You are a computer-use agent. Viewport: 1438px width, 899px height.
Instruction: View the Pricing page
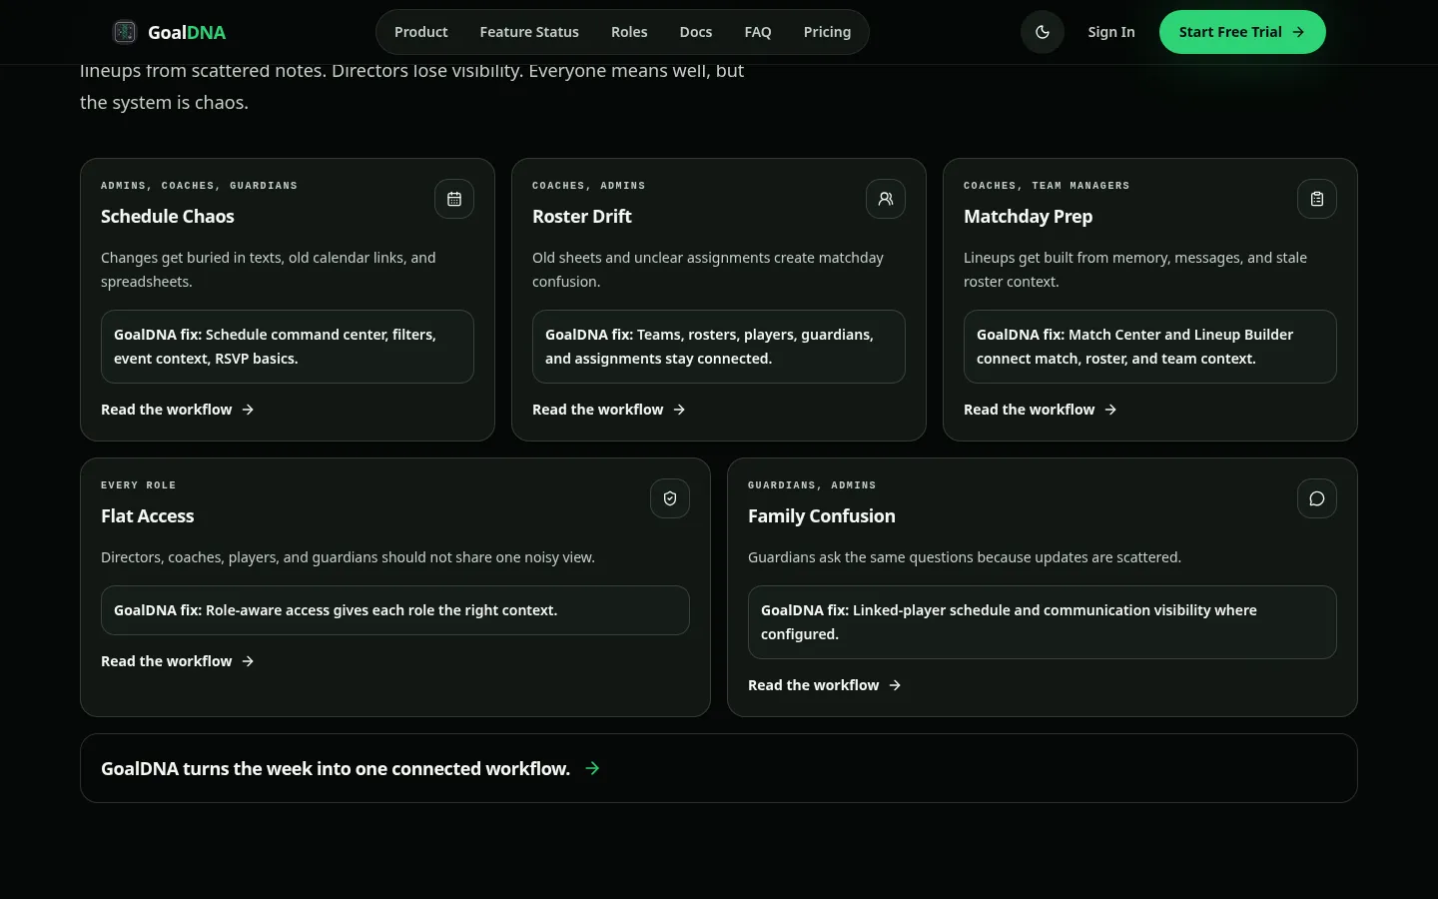click(x=828, y=32)
